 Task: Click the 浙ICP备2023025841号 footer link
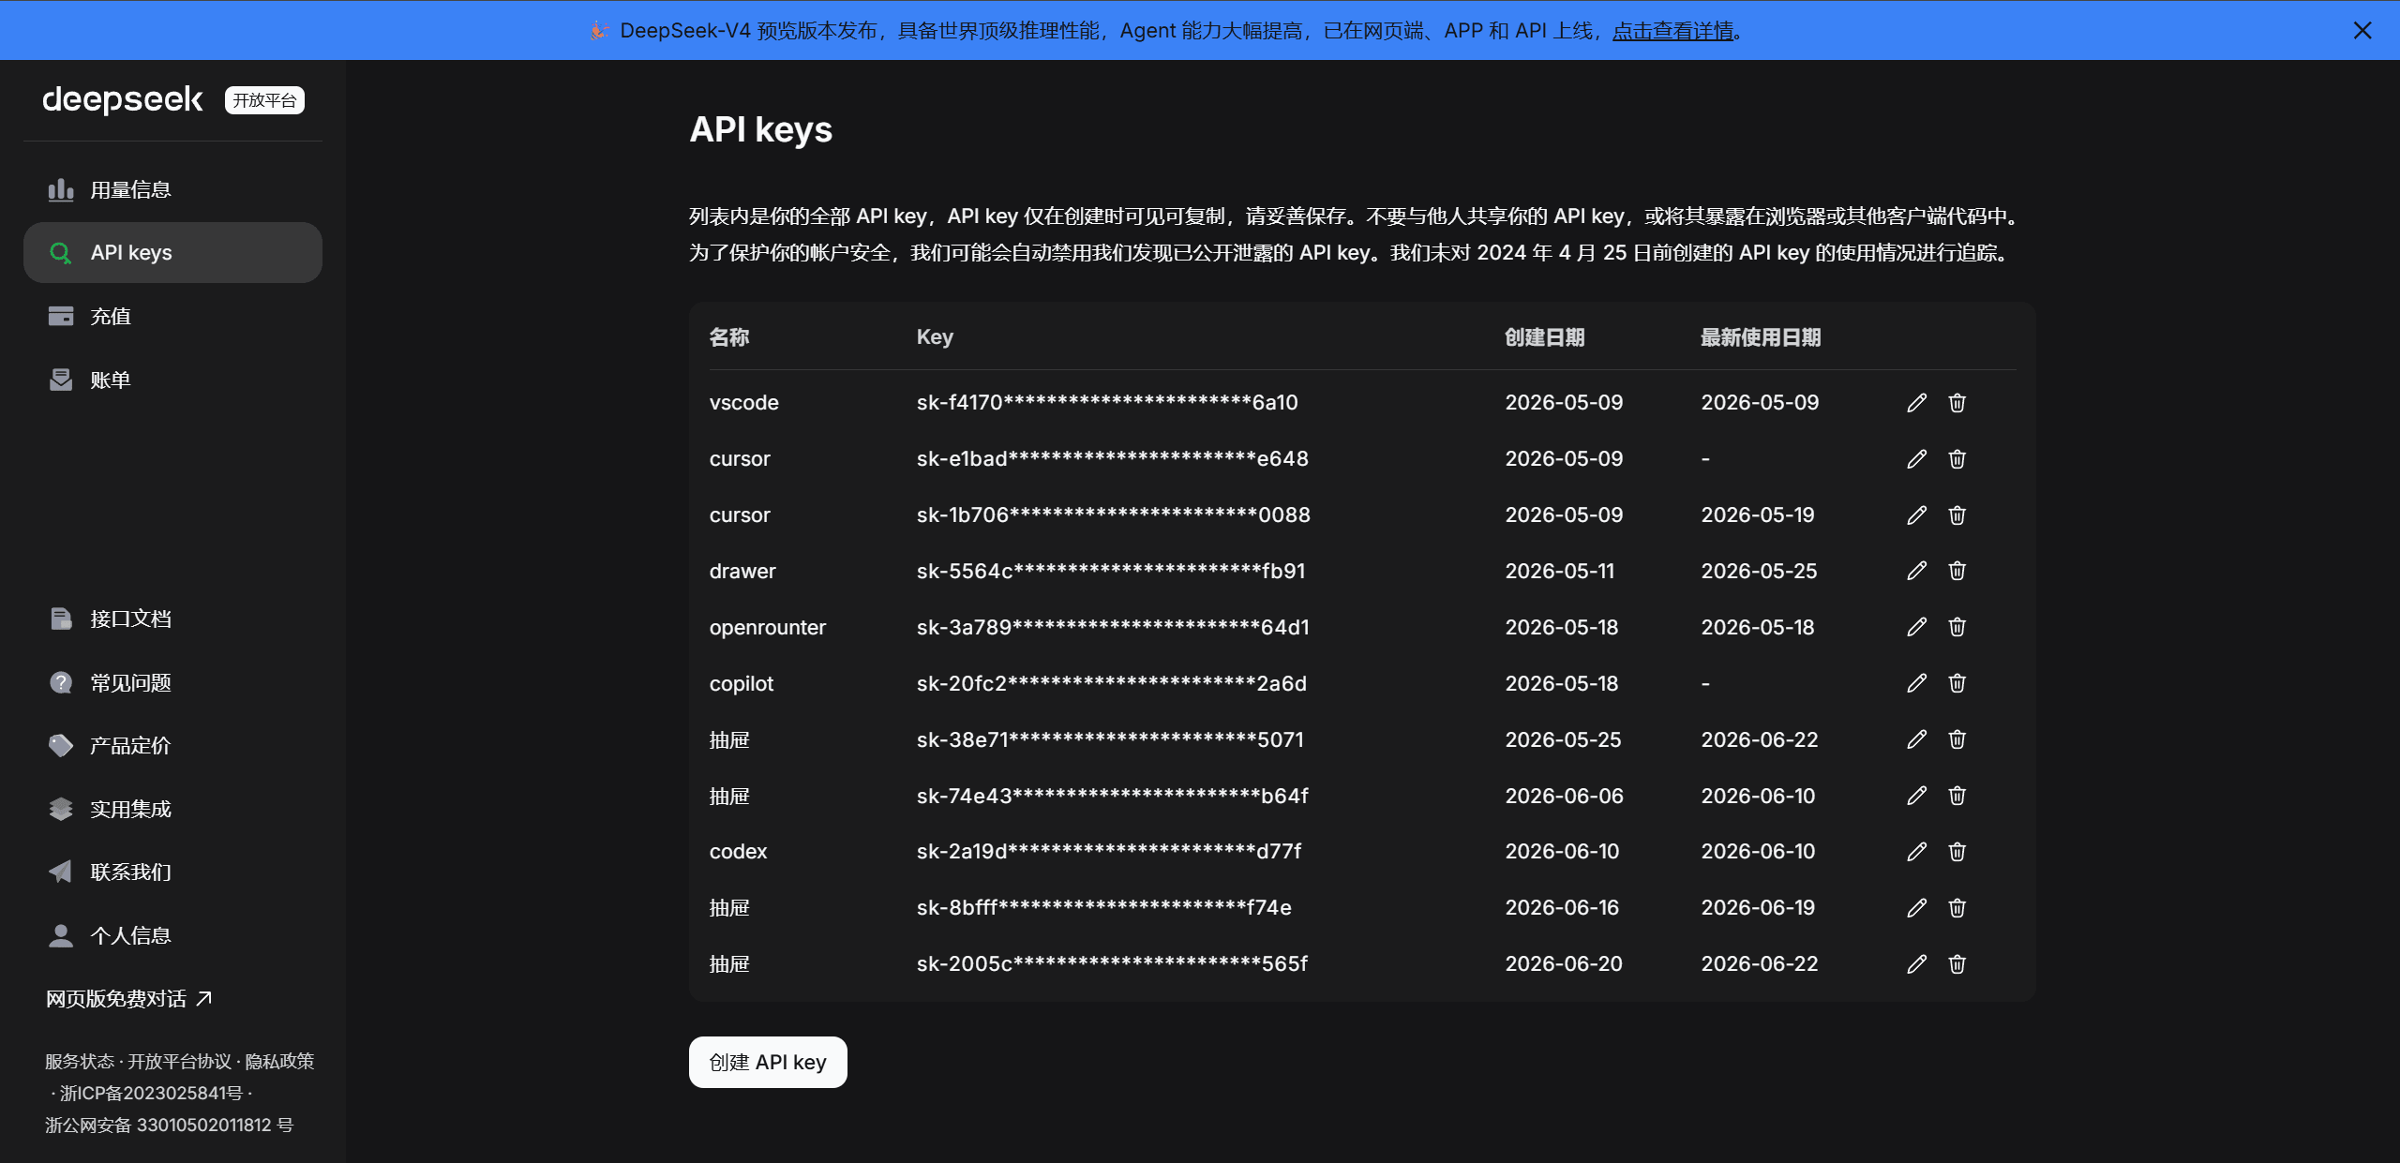(151, 1094)
